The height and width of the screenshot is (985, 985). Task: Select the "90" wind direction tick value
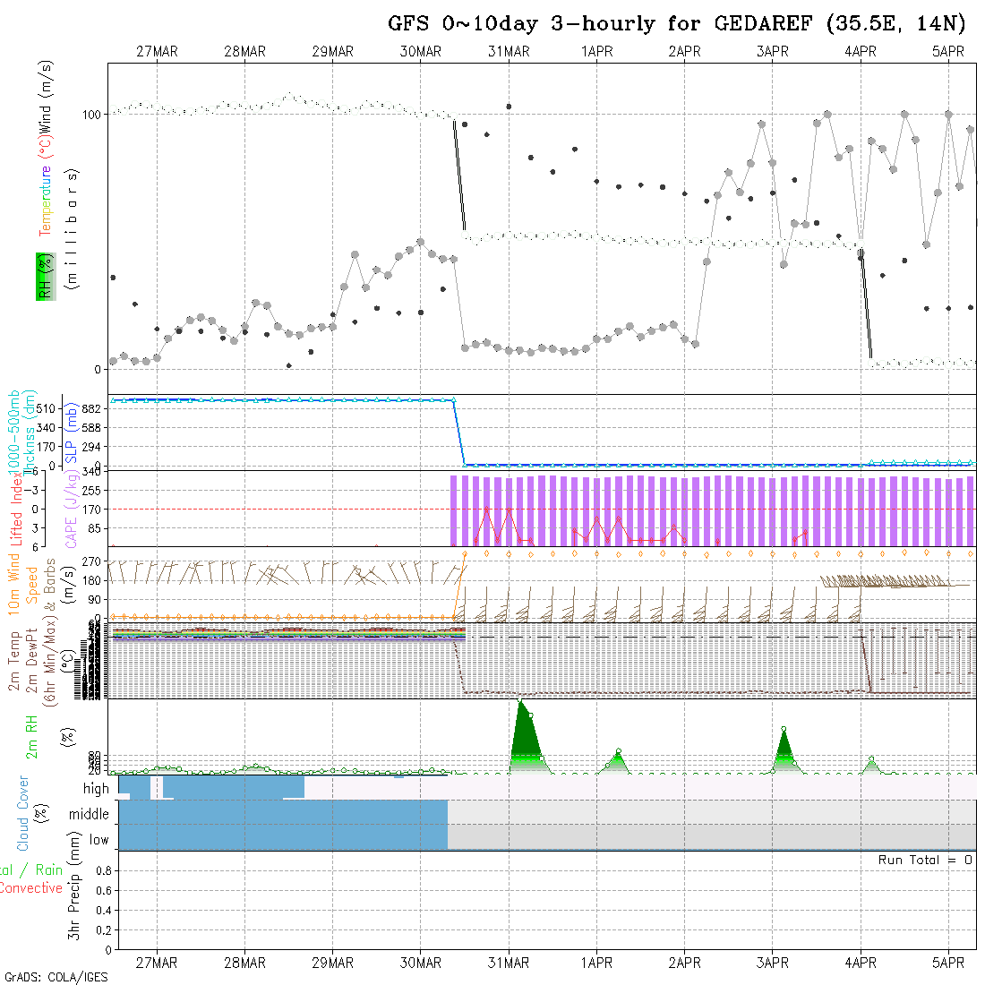tap(94, 599)
